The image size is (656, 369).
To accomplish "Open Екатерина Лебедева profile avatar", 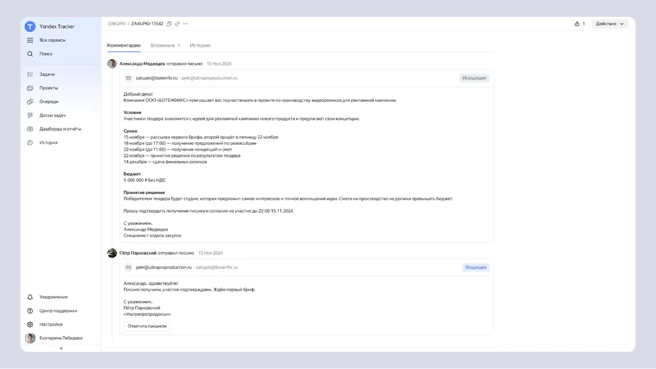I will point(30,338).
